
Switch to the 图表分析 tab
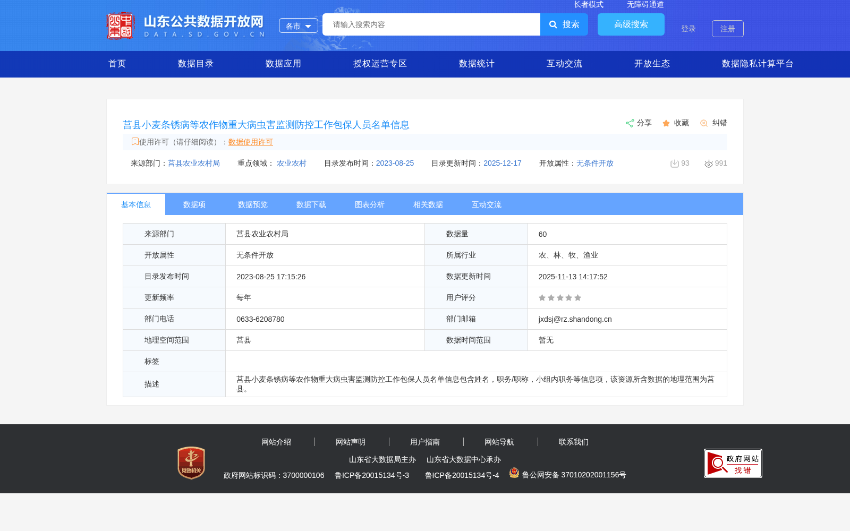pyautogui.click(x=370, y=204)
